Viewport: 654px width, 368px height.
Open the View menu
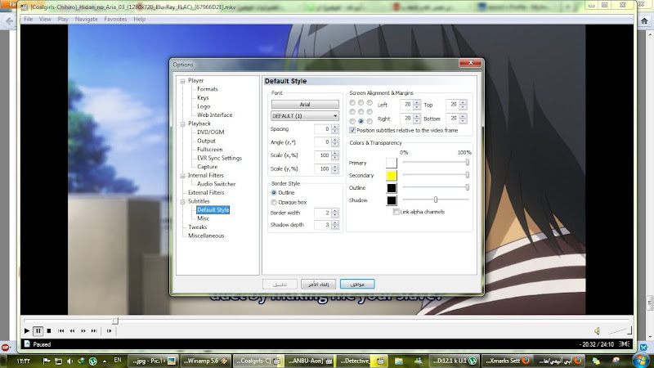45,19
